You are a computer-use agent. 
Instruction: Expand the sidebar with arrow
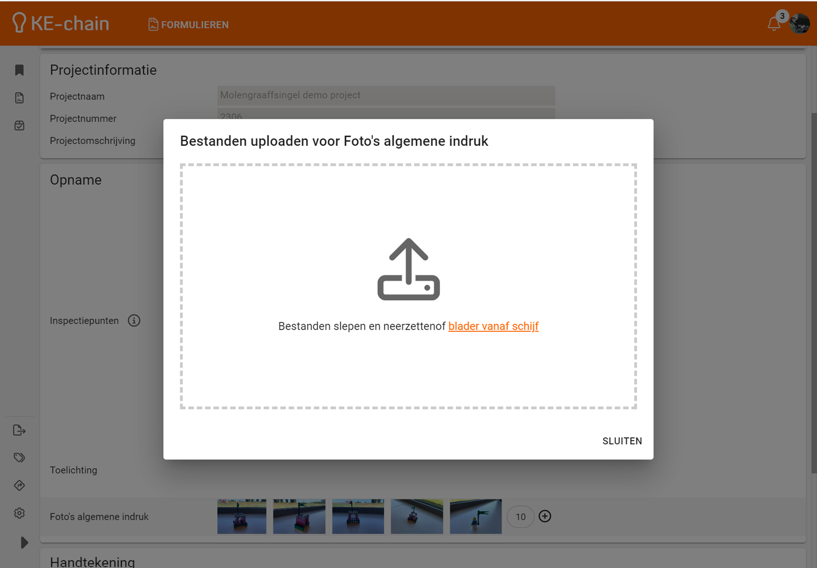point(24,543)
